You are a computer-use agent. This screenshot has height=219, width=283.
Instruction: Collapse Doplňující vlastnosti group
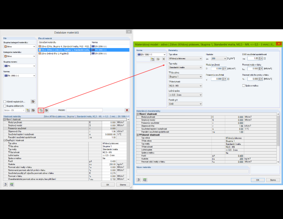click(4, 140)
